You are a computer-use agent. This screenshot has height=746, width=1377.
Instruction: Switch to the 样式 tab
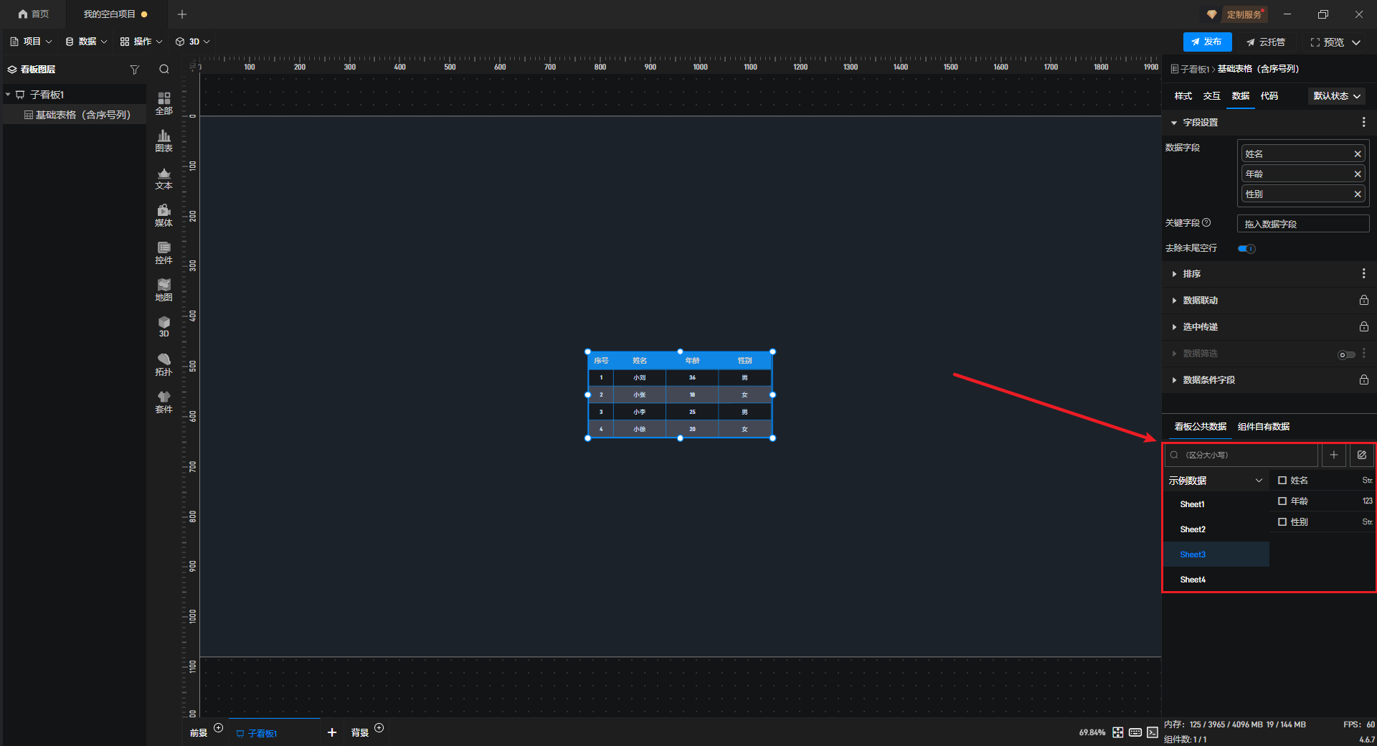(x=1183, y=96)
